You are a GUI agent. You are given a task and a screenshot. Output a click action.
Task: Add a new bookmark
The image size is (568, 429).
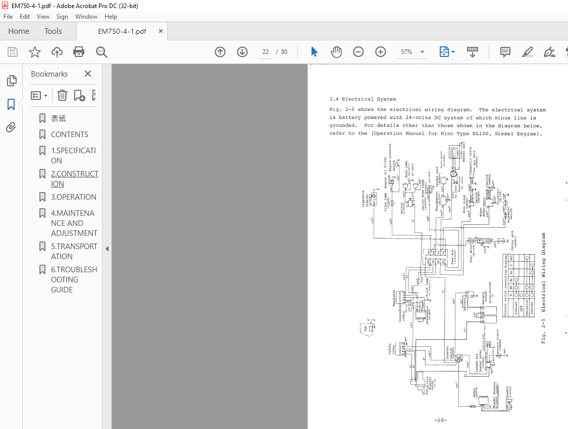coord(79,95)
